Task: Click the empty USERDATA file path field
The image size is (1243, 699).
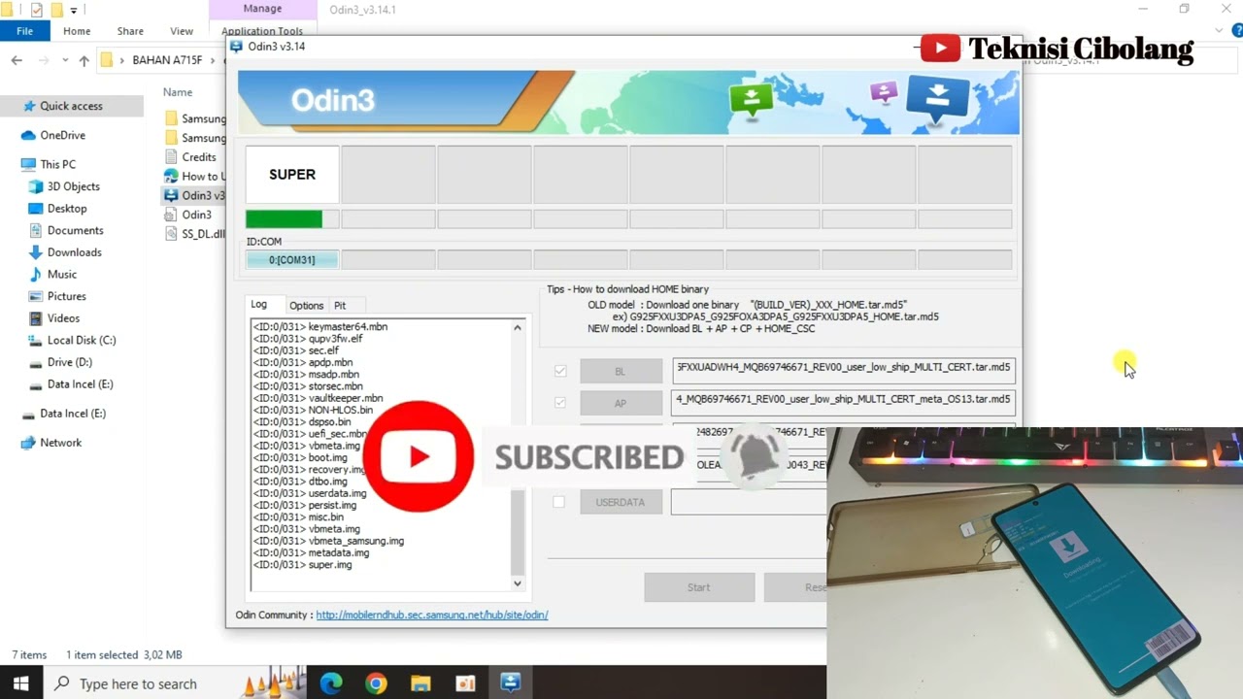Action: pos(749,502)
